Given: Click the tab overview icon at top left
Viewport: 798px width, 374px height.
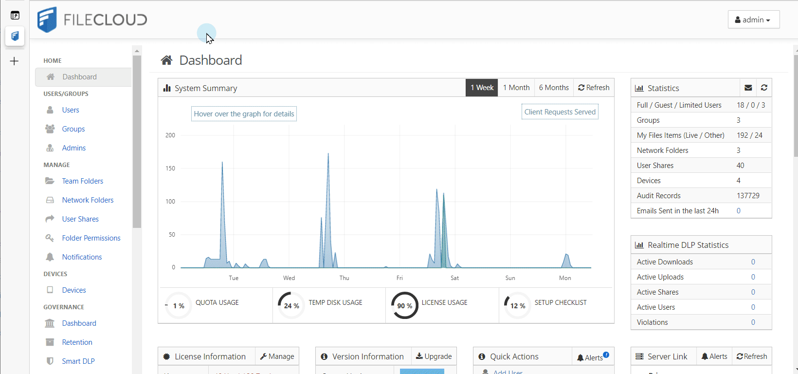Looking at the screenshot, I should [15, 16].
